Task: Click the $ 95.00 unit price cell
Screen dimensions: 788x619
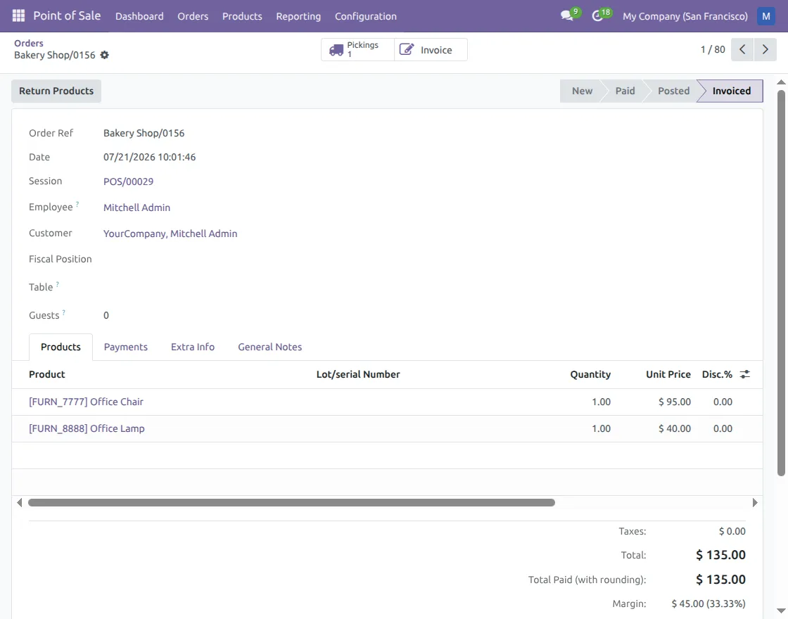Action: click(675, 402)
